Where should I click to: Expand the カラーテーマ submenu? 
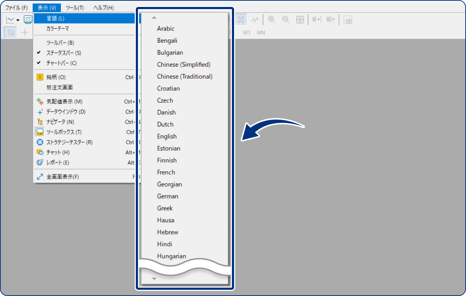pyautogui.click(x=58, y=28)
